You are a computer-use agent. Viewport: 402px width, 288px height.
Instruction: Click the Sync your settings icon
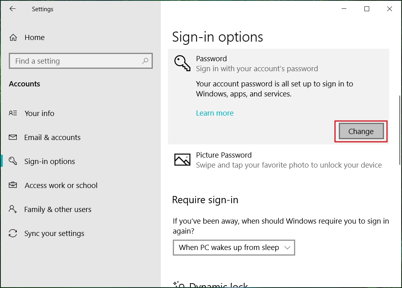click(x=13, y=233)
